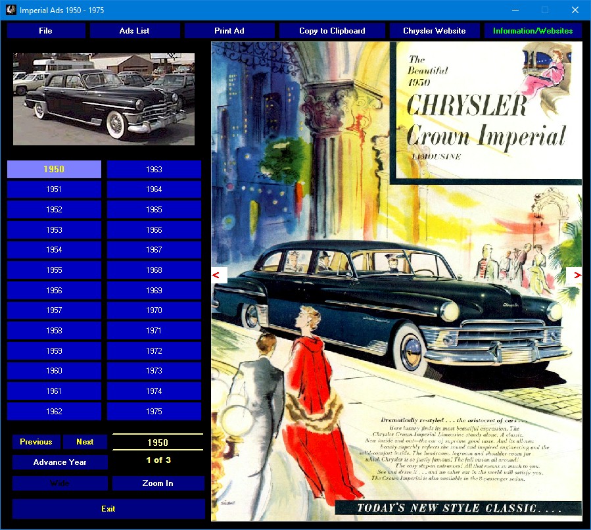Click Print Ad in the top bar
This screenshot has height=530, width=591.
229,31
